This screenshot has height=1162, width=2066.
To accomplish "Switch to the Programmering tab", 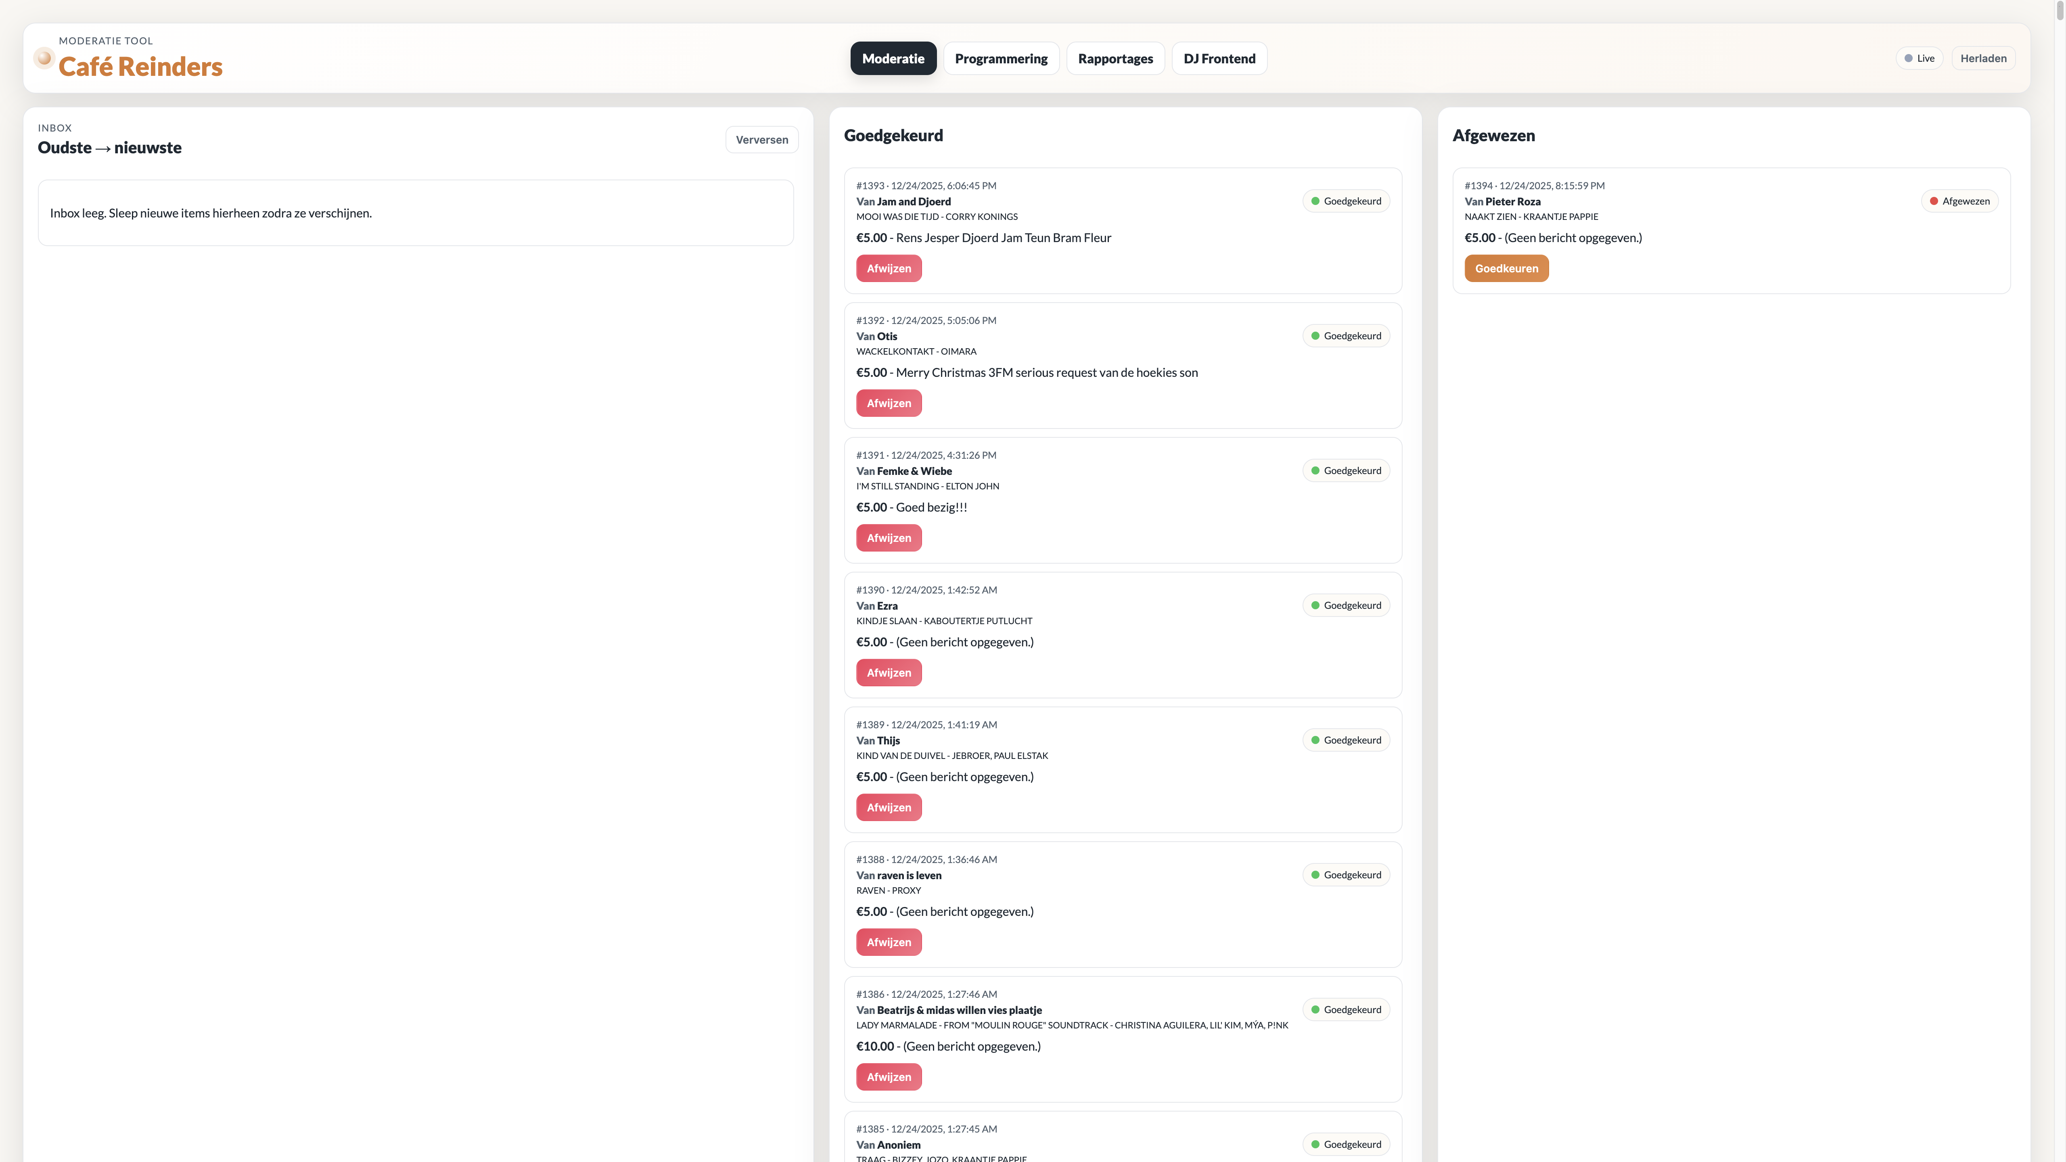I will pos(1001,59).
